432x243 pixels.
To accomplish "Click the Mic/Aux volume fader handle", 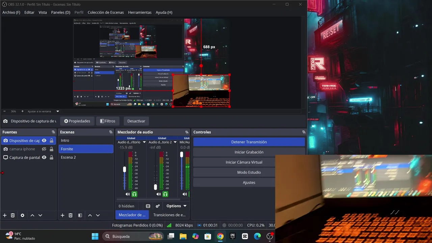I will [x=182, y=154].
